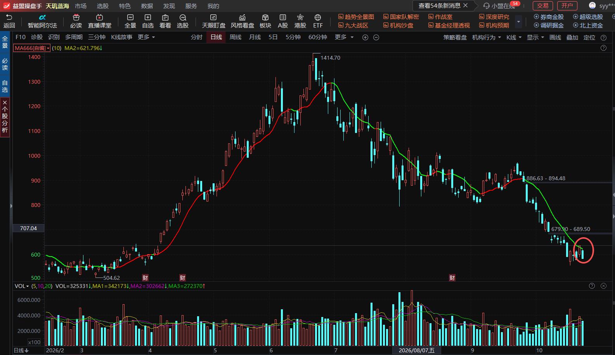The height and width of the screenshot is (355, 615).
Task: Click the first 财 marker on chart
Action: point(145,277)
